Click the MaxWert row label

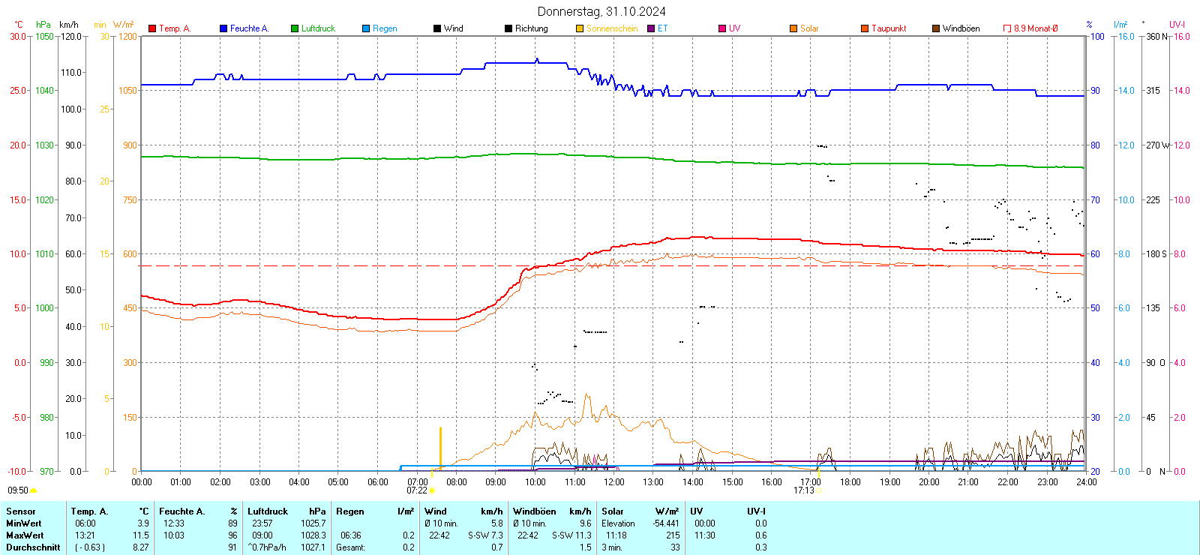tap(25, 535)
